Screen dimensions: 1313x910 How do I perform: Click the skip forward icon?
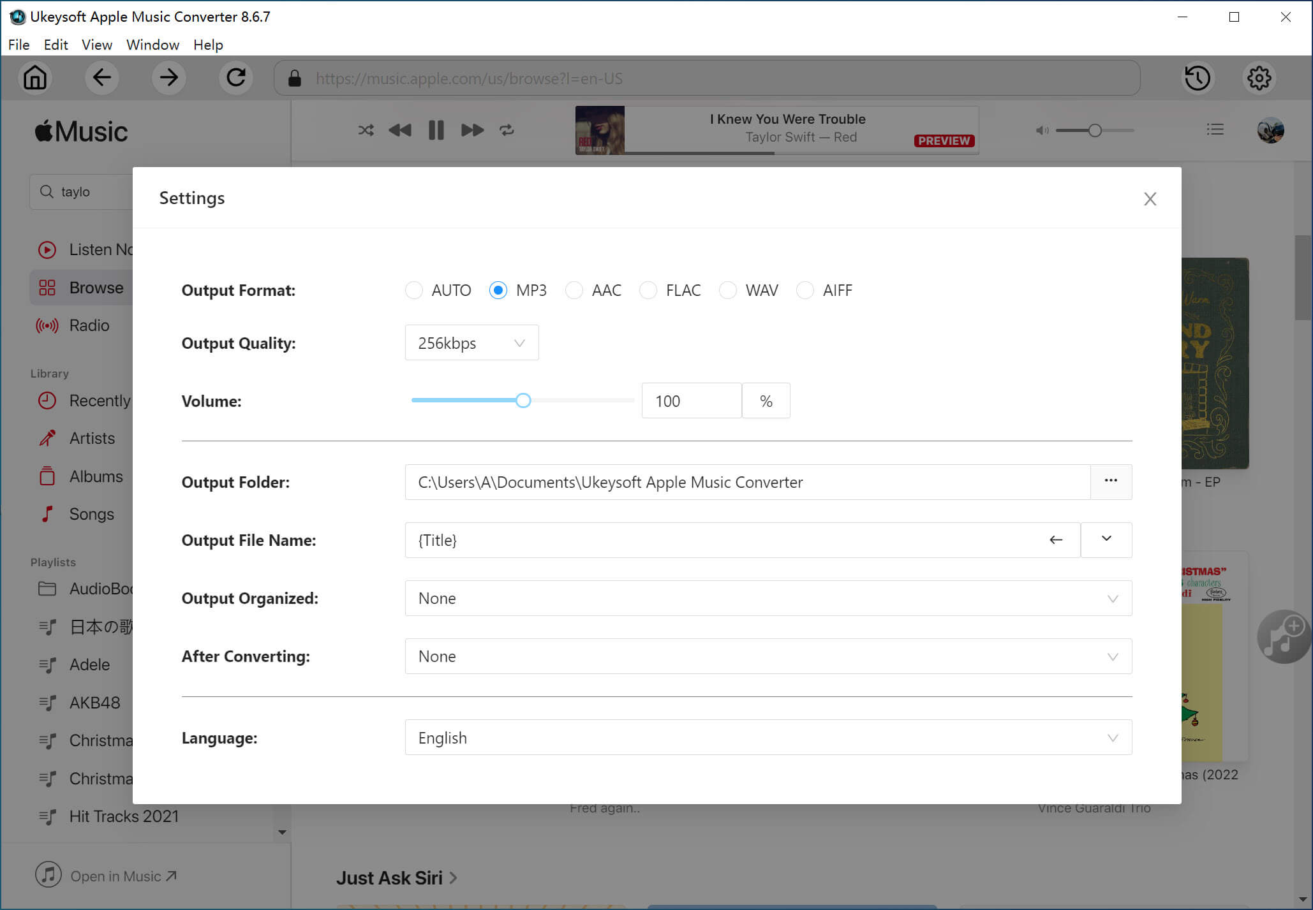(x=472, y=129)
